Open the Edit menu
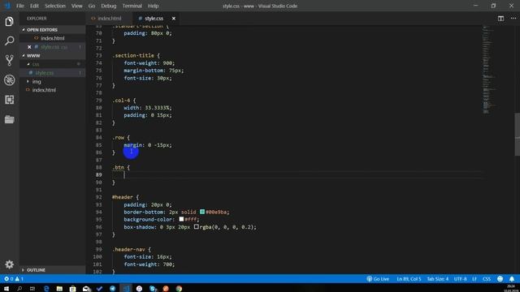Image resolution: width=520 pixels, height=292 pixels. click(34, 6)
